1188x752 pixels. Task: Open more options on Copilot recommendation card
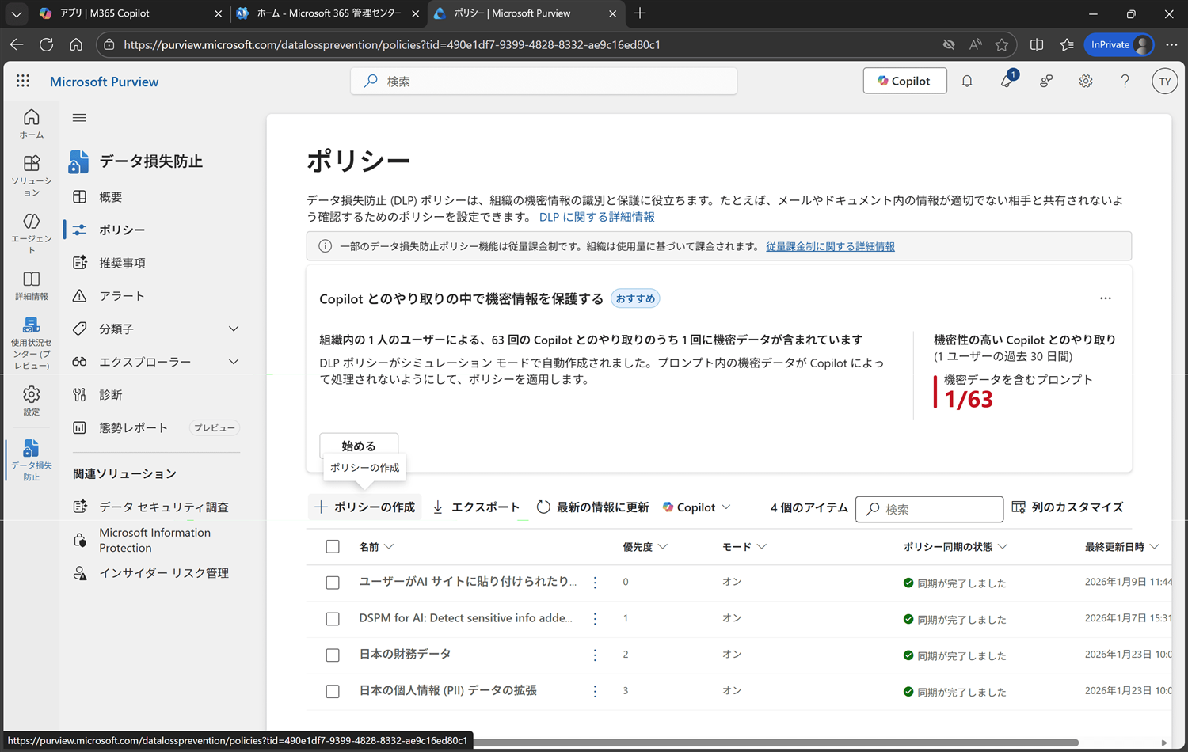1106,298
